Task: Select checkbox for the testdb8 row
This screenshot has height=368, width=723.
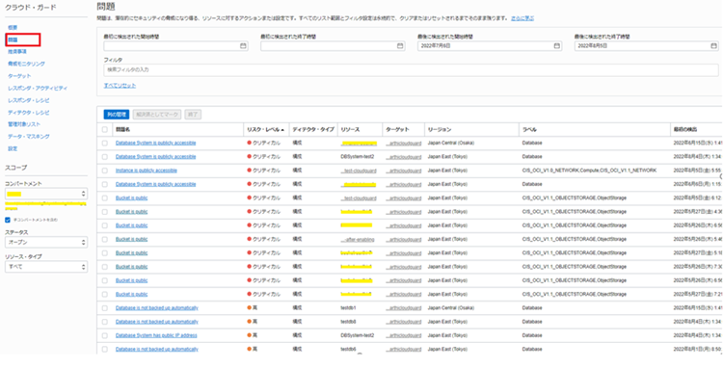Action: point(105,322)
